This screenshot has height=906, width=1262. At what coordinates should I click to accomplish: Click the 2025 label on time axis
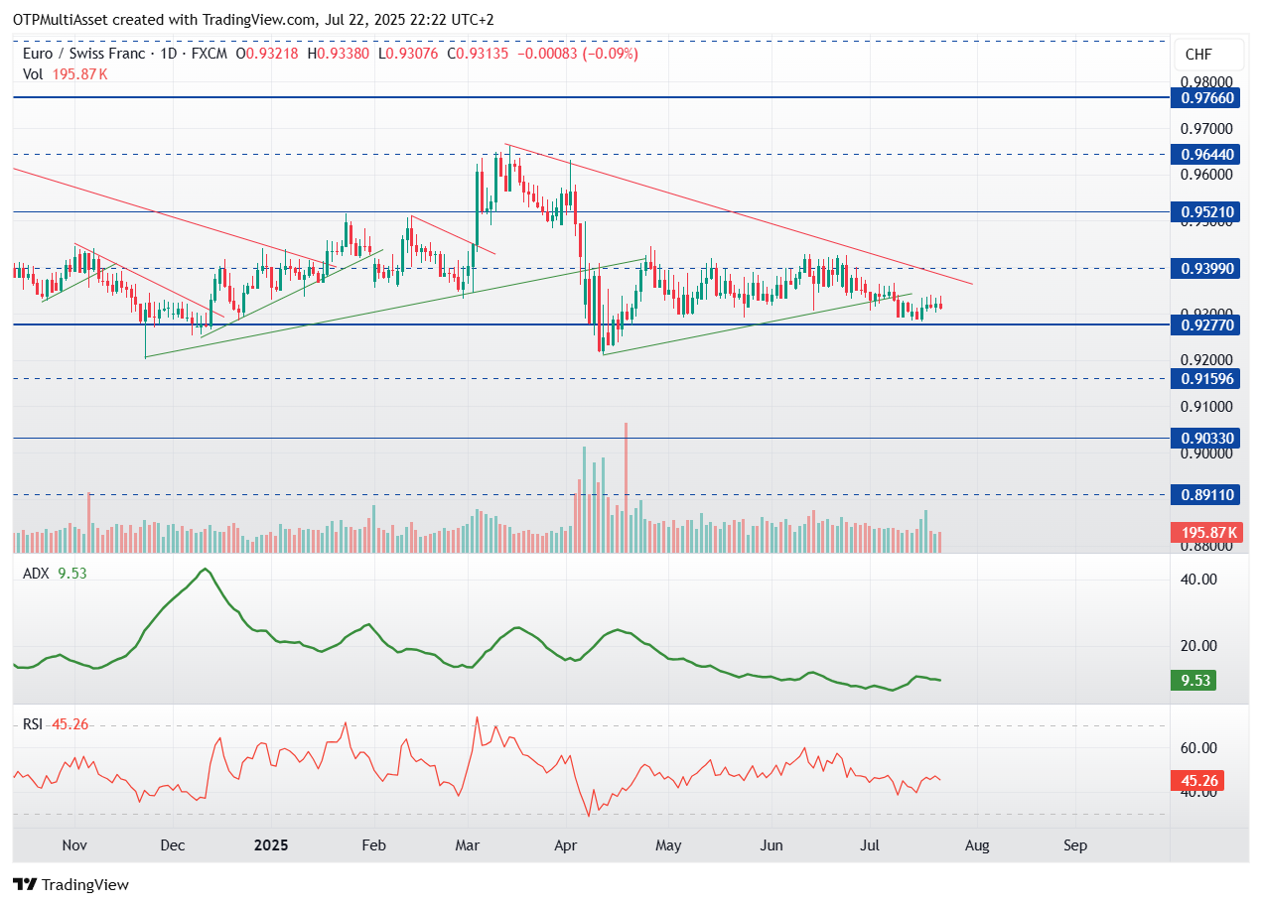[x=270, y=845]
